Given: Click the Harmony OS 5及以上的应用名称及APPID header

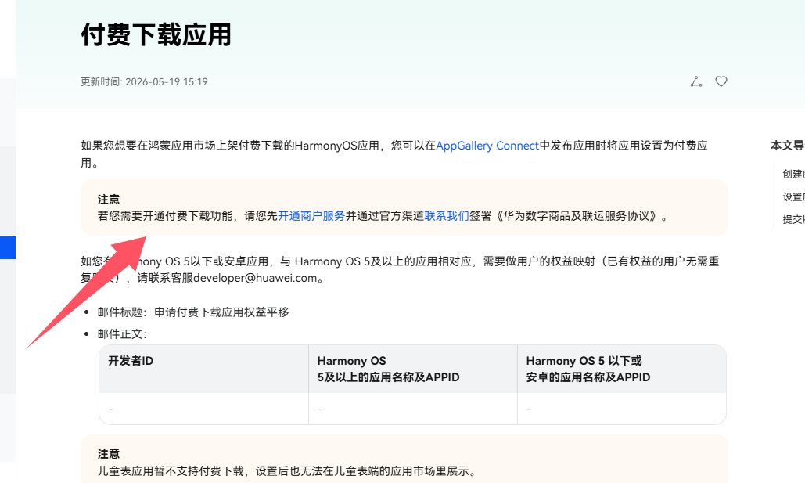Looking at the screenshot, I should click(413, 369).
